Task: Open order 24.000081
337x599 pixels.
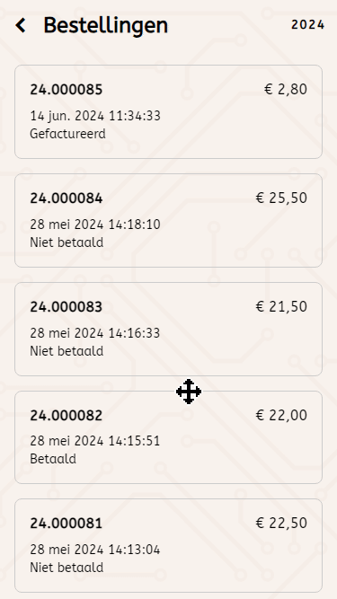Action: coord(169,545)
